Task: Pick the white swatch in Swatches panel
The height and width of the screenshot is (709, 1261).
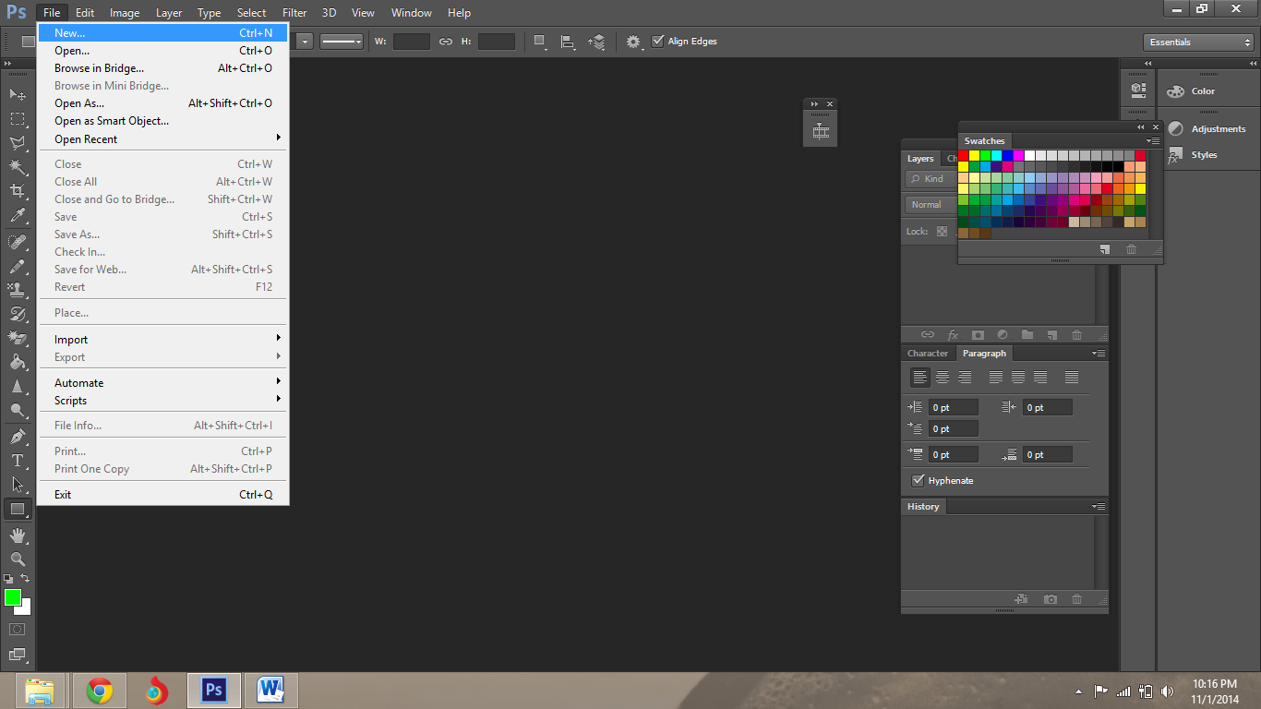Action: [x=1030, y=156]
